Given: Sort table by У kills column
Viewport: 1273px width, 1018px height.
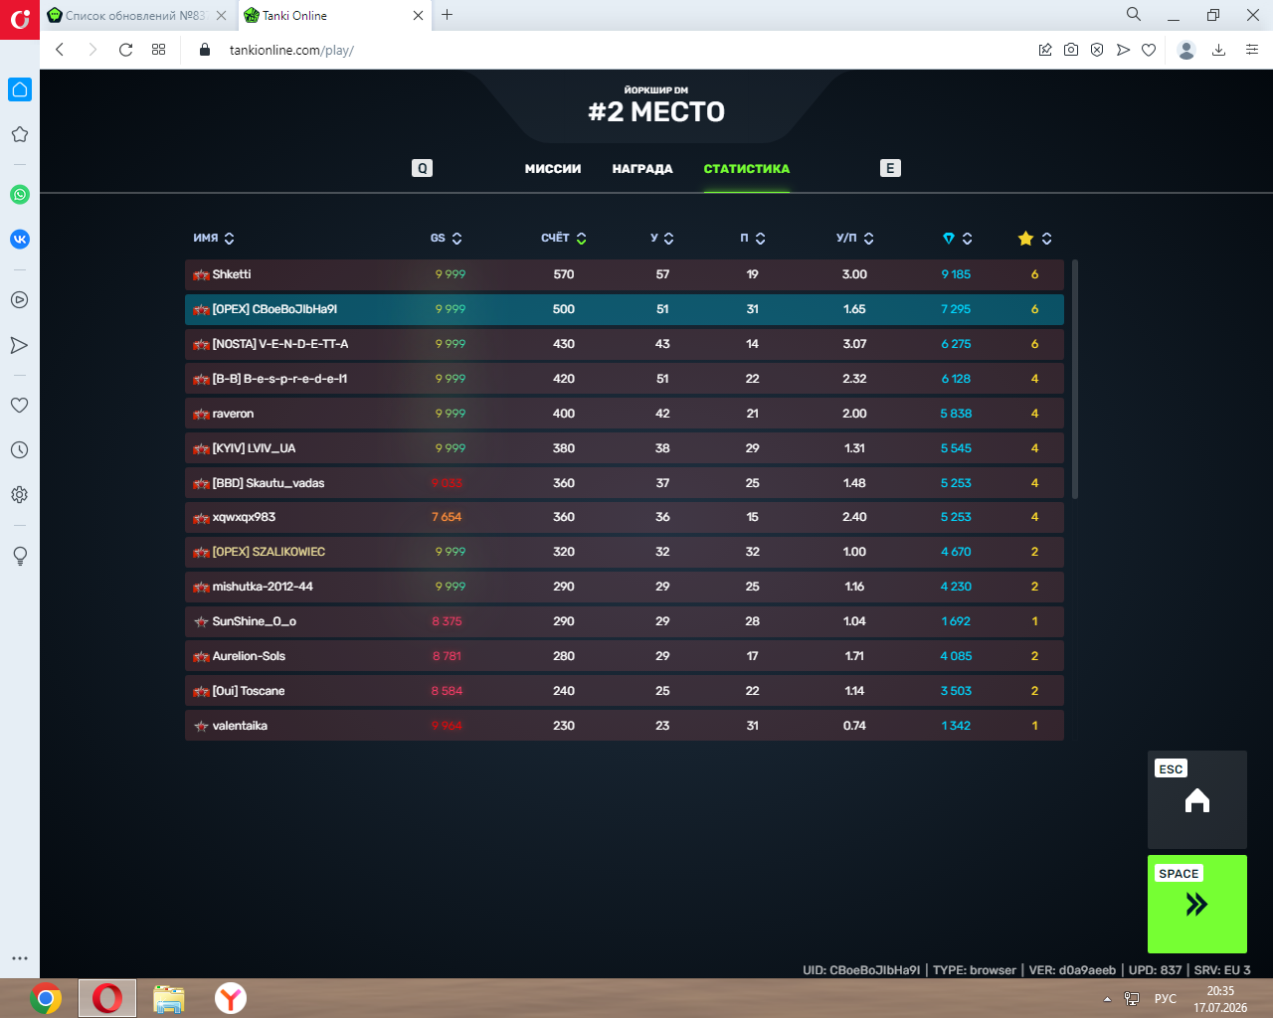Looking at the screenshot, I should point(662,239).
